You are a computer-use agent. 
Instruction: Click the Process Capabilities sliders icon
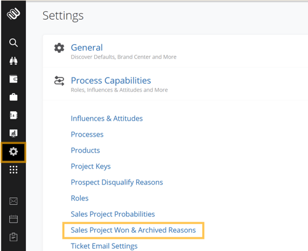pos(59,81)
